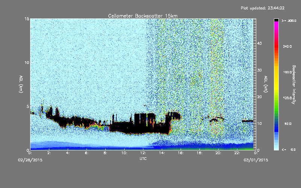Click the 18: hour tick label
Image resolution: width=301 pixels, height=188 pixels.
199,153
